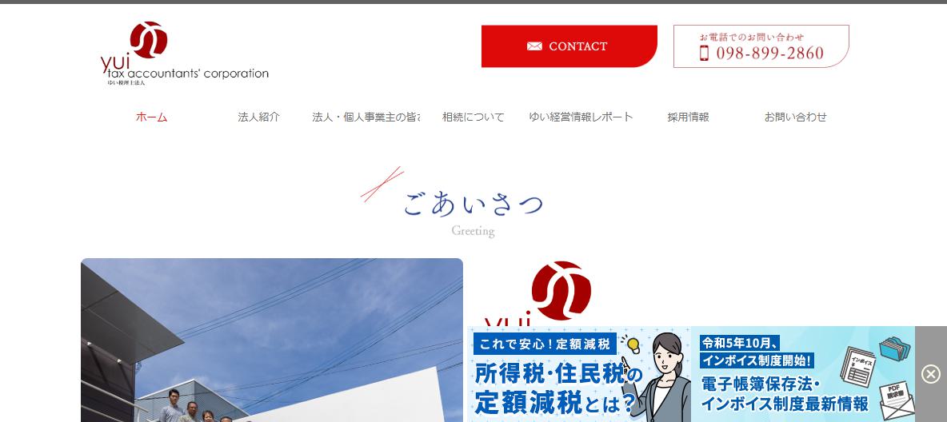Viewport: 947px width, 422px height.
Task: Click the red Yui emblem in the greeting section
Action: tap(561, 290)
